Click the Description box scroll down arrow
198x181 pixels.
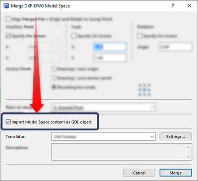[x=188, y=157]
